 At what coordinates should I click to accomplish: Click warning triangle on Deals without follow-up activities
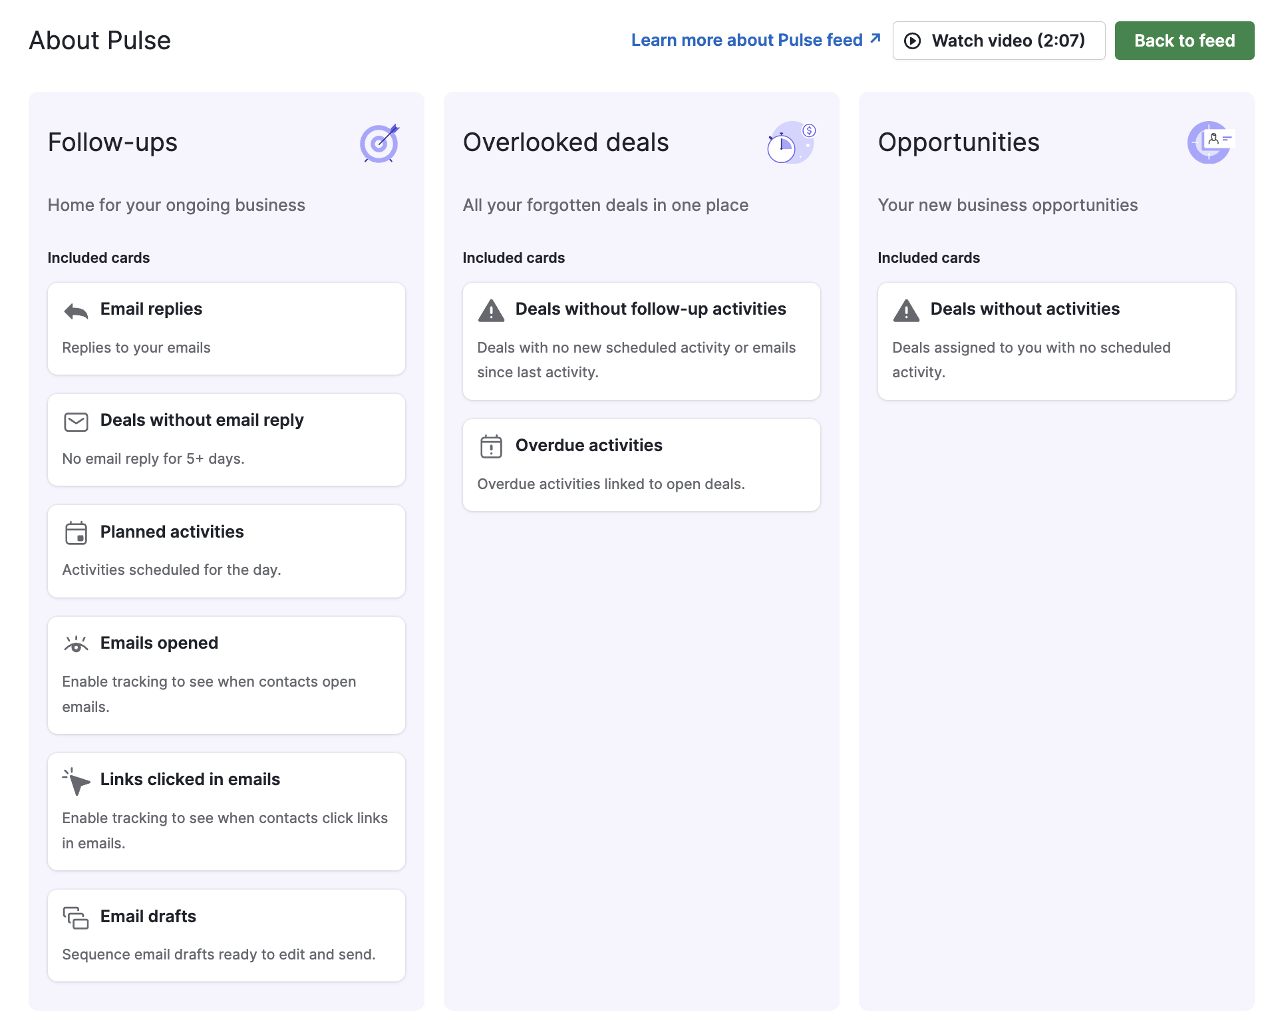[x=491, y=311]
